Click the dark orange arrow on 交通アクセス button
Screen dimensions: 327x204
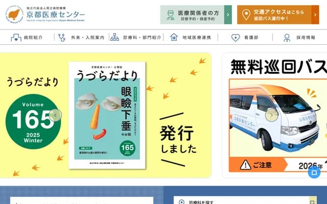point(315,15)
